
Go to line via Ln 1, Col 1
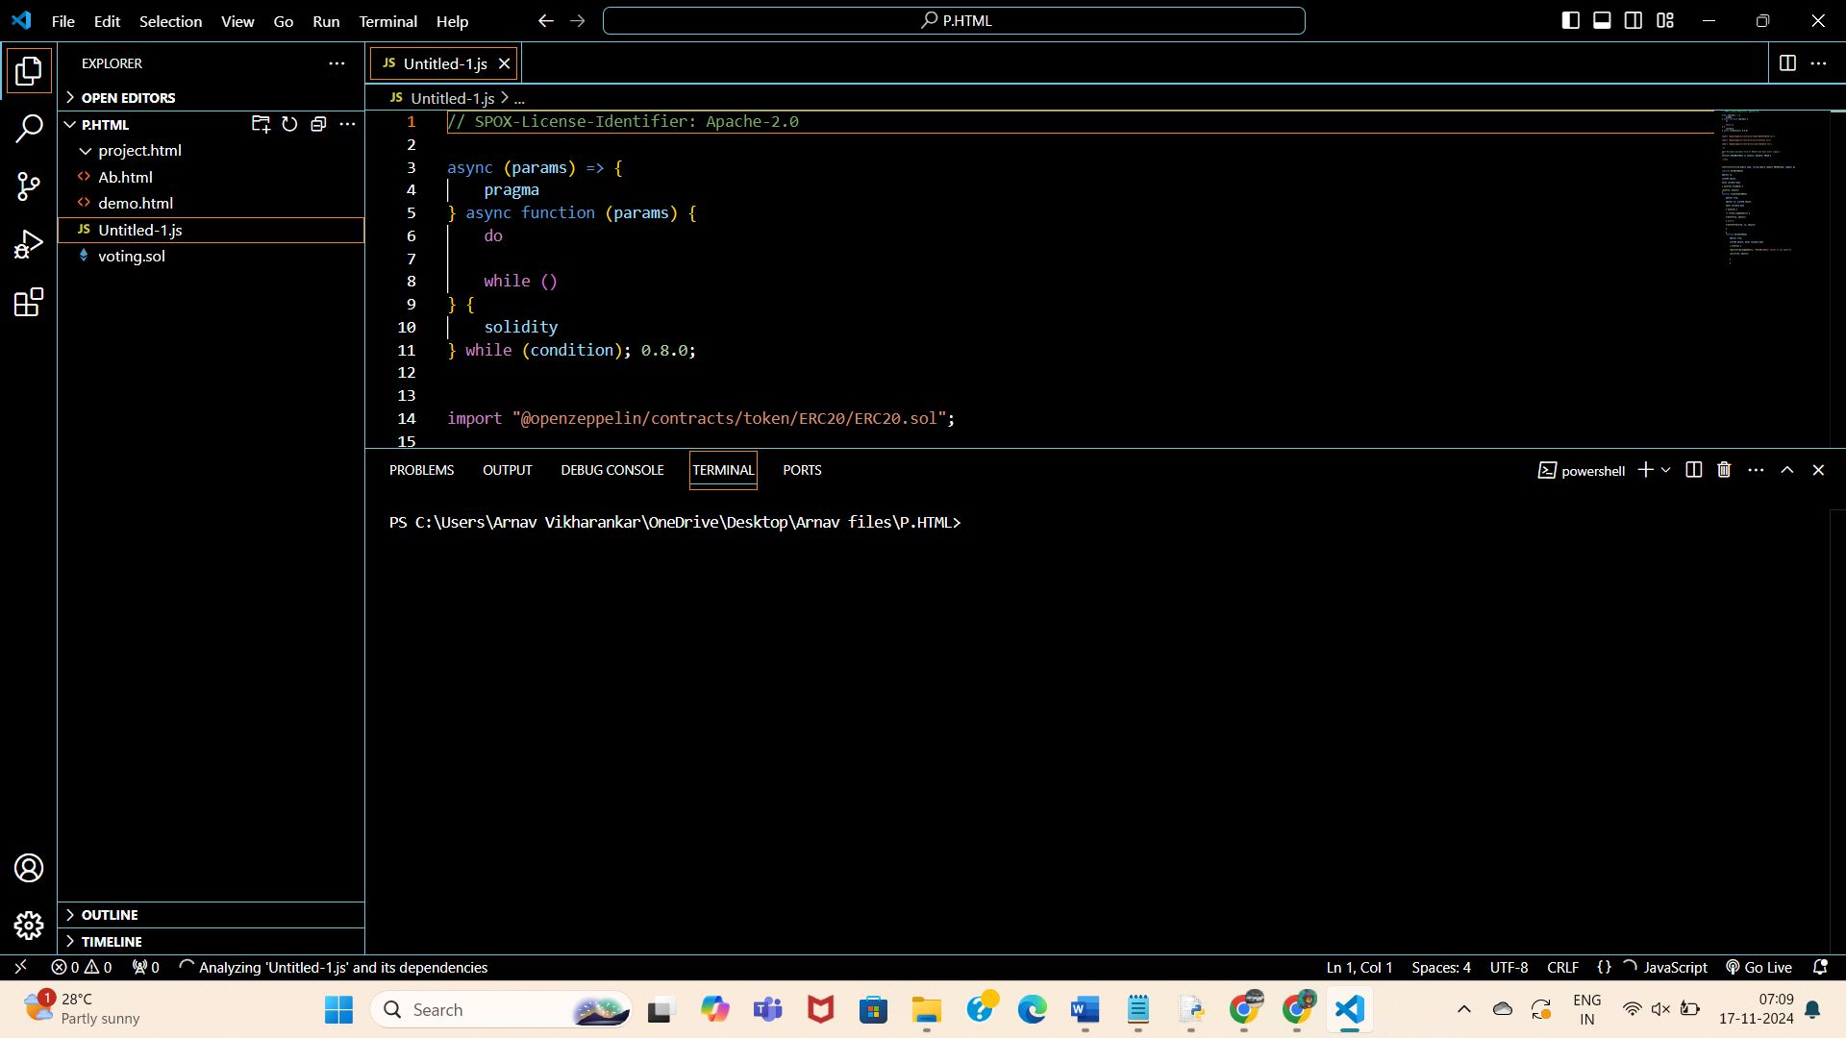pos(1360,967)
